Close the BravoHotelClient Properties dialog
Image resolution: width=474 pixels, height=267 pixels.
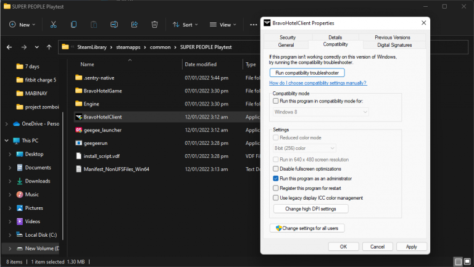click(424, 23)
